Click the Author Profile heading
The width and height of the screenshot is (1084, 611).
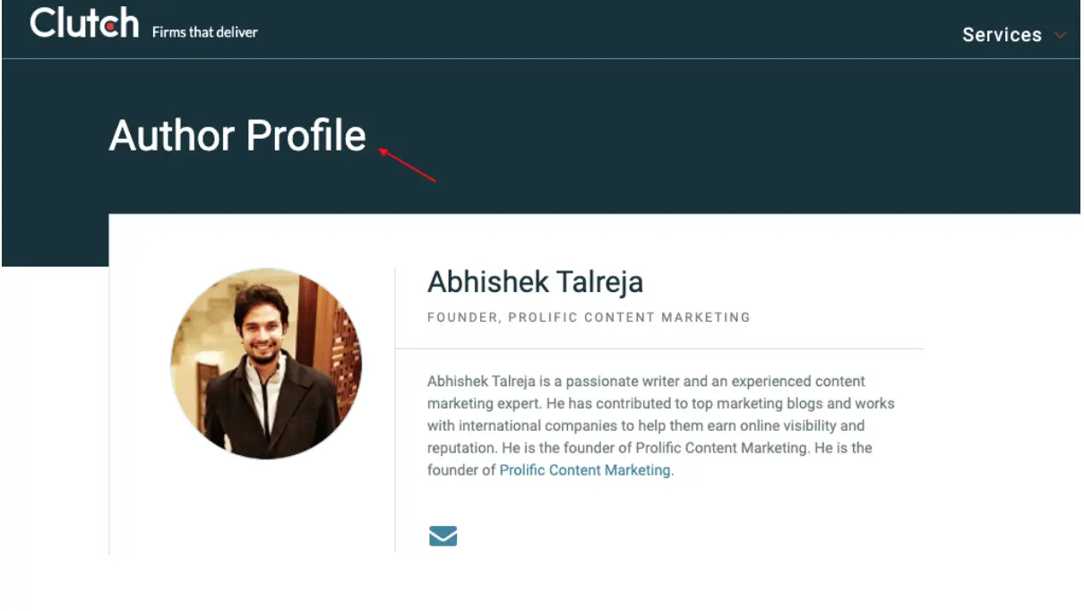(x=237, y=135)
